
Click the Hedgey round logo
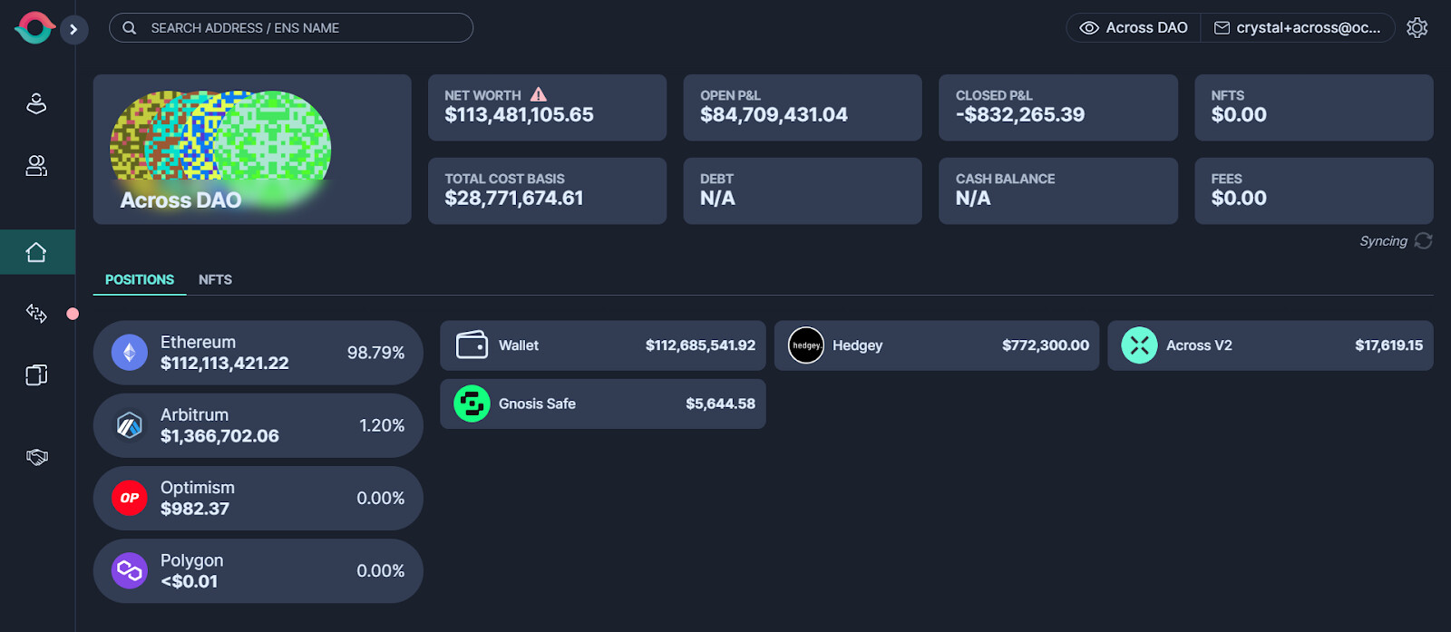pos(806,345)
